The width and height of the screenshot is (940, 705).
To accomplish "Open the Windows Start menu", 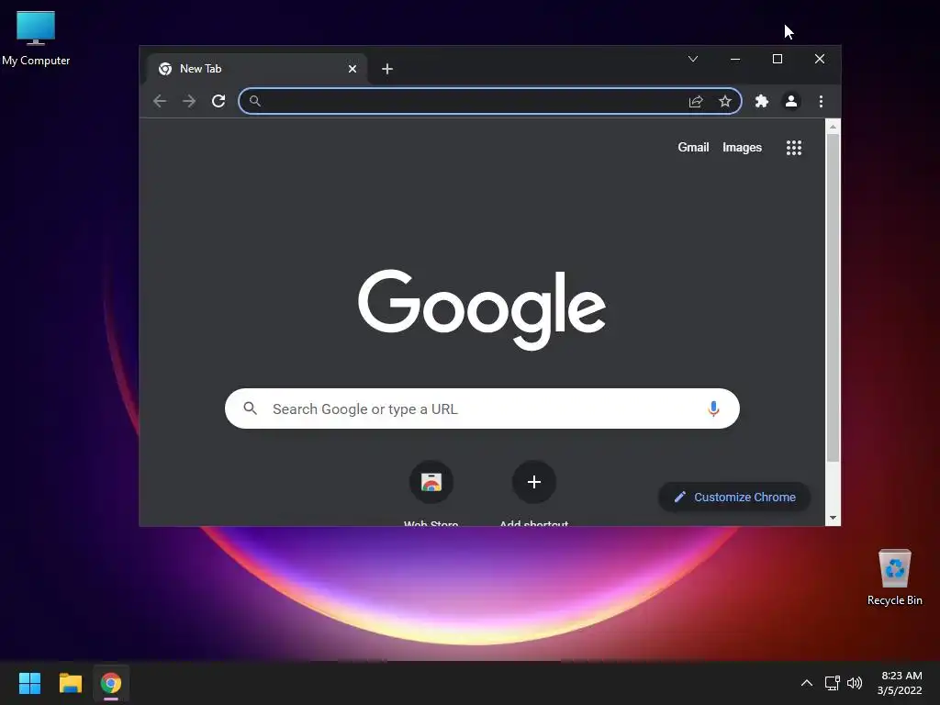I will (x=29, y=683).
